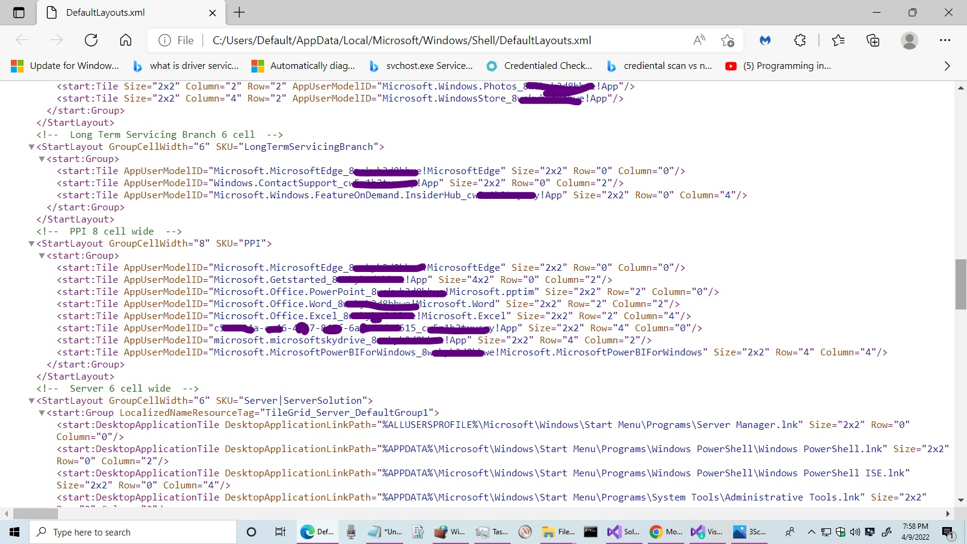Viewport: 967px width, 544px height.
Task: Open the Collections panel
Action: tap(873, 40)
